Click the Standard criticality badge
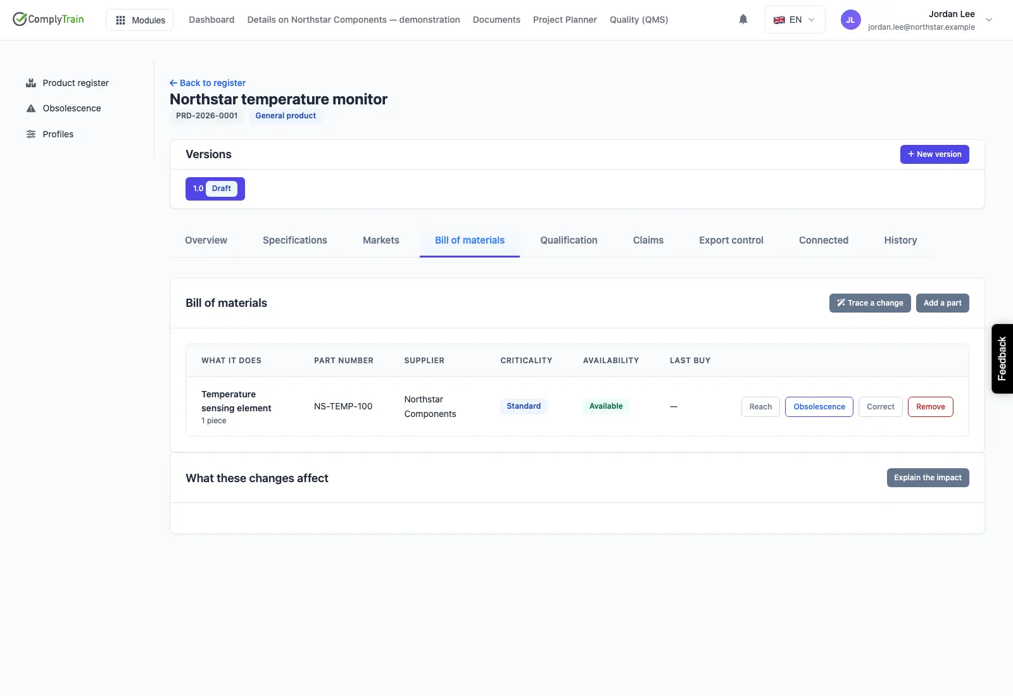The image size is (1013, 696). tap(524, 406)
